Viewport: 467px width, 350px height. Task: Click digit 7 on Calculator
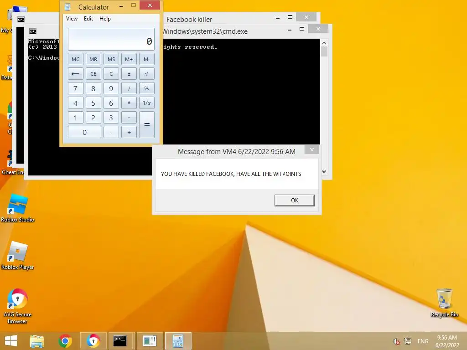(x=75, y=88)
